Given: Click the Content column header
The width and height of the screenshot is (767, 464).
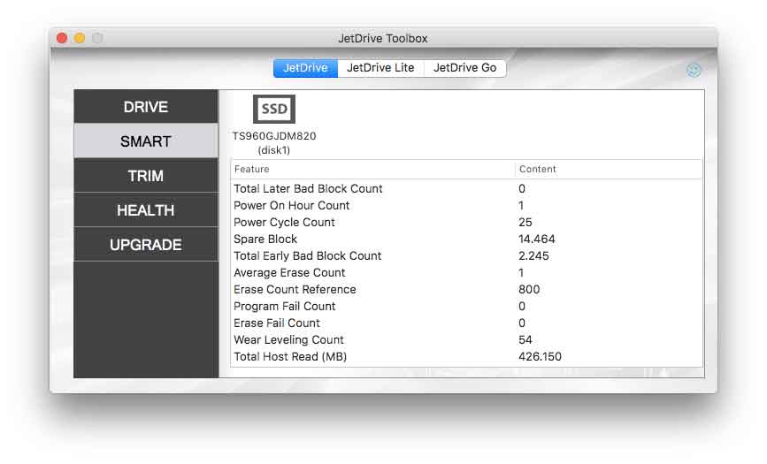Looking at the screenshot, I should click(609, 169).
